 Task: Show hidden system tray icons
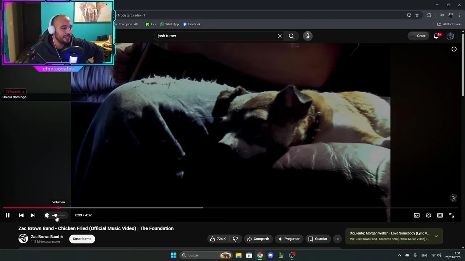(x=399, y=255)
